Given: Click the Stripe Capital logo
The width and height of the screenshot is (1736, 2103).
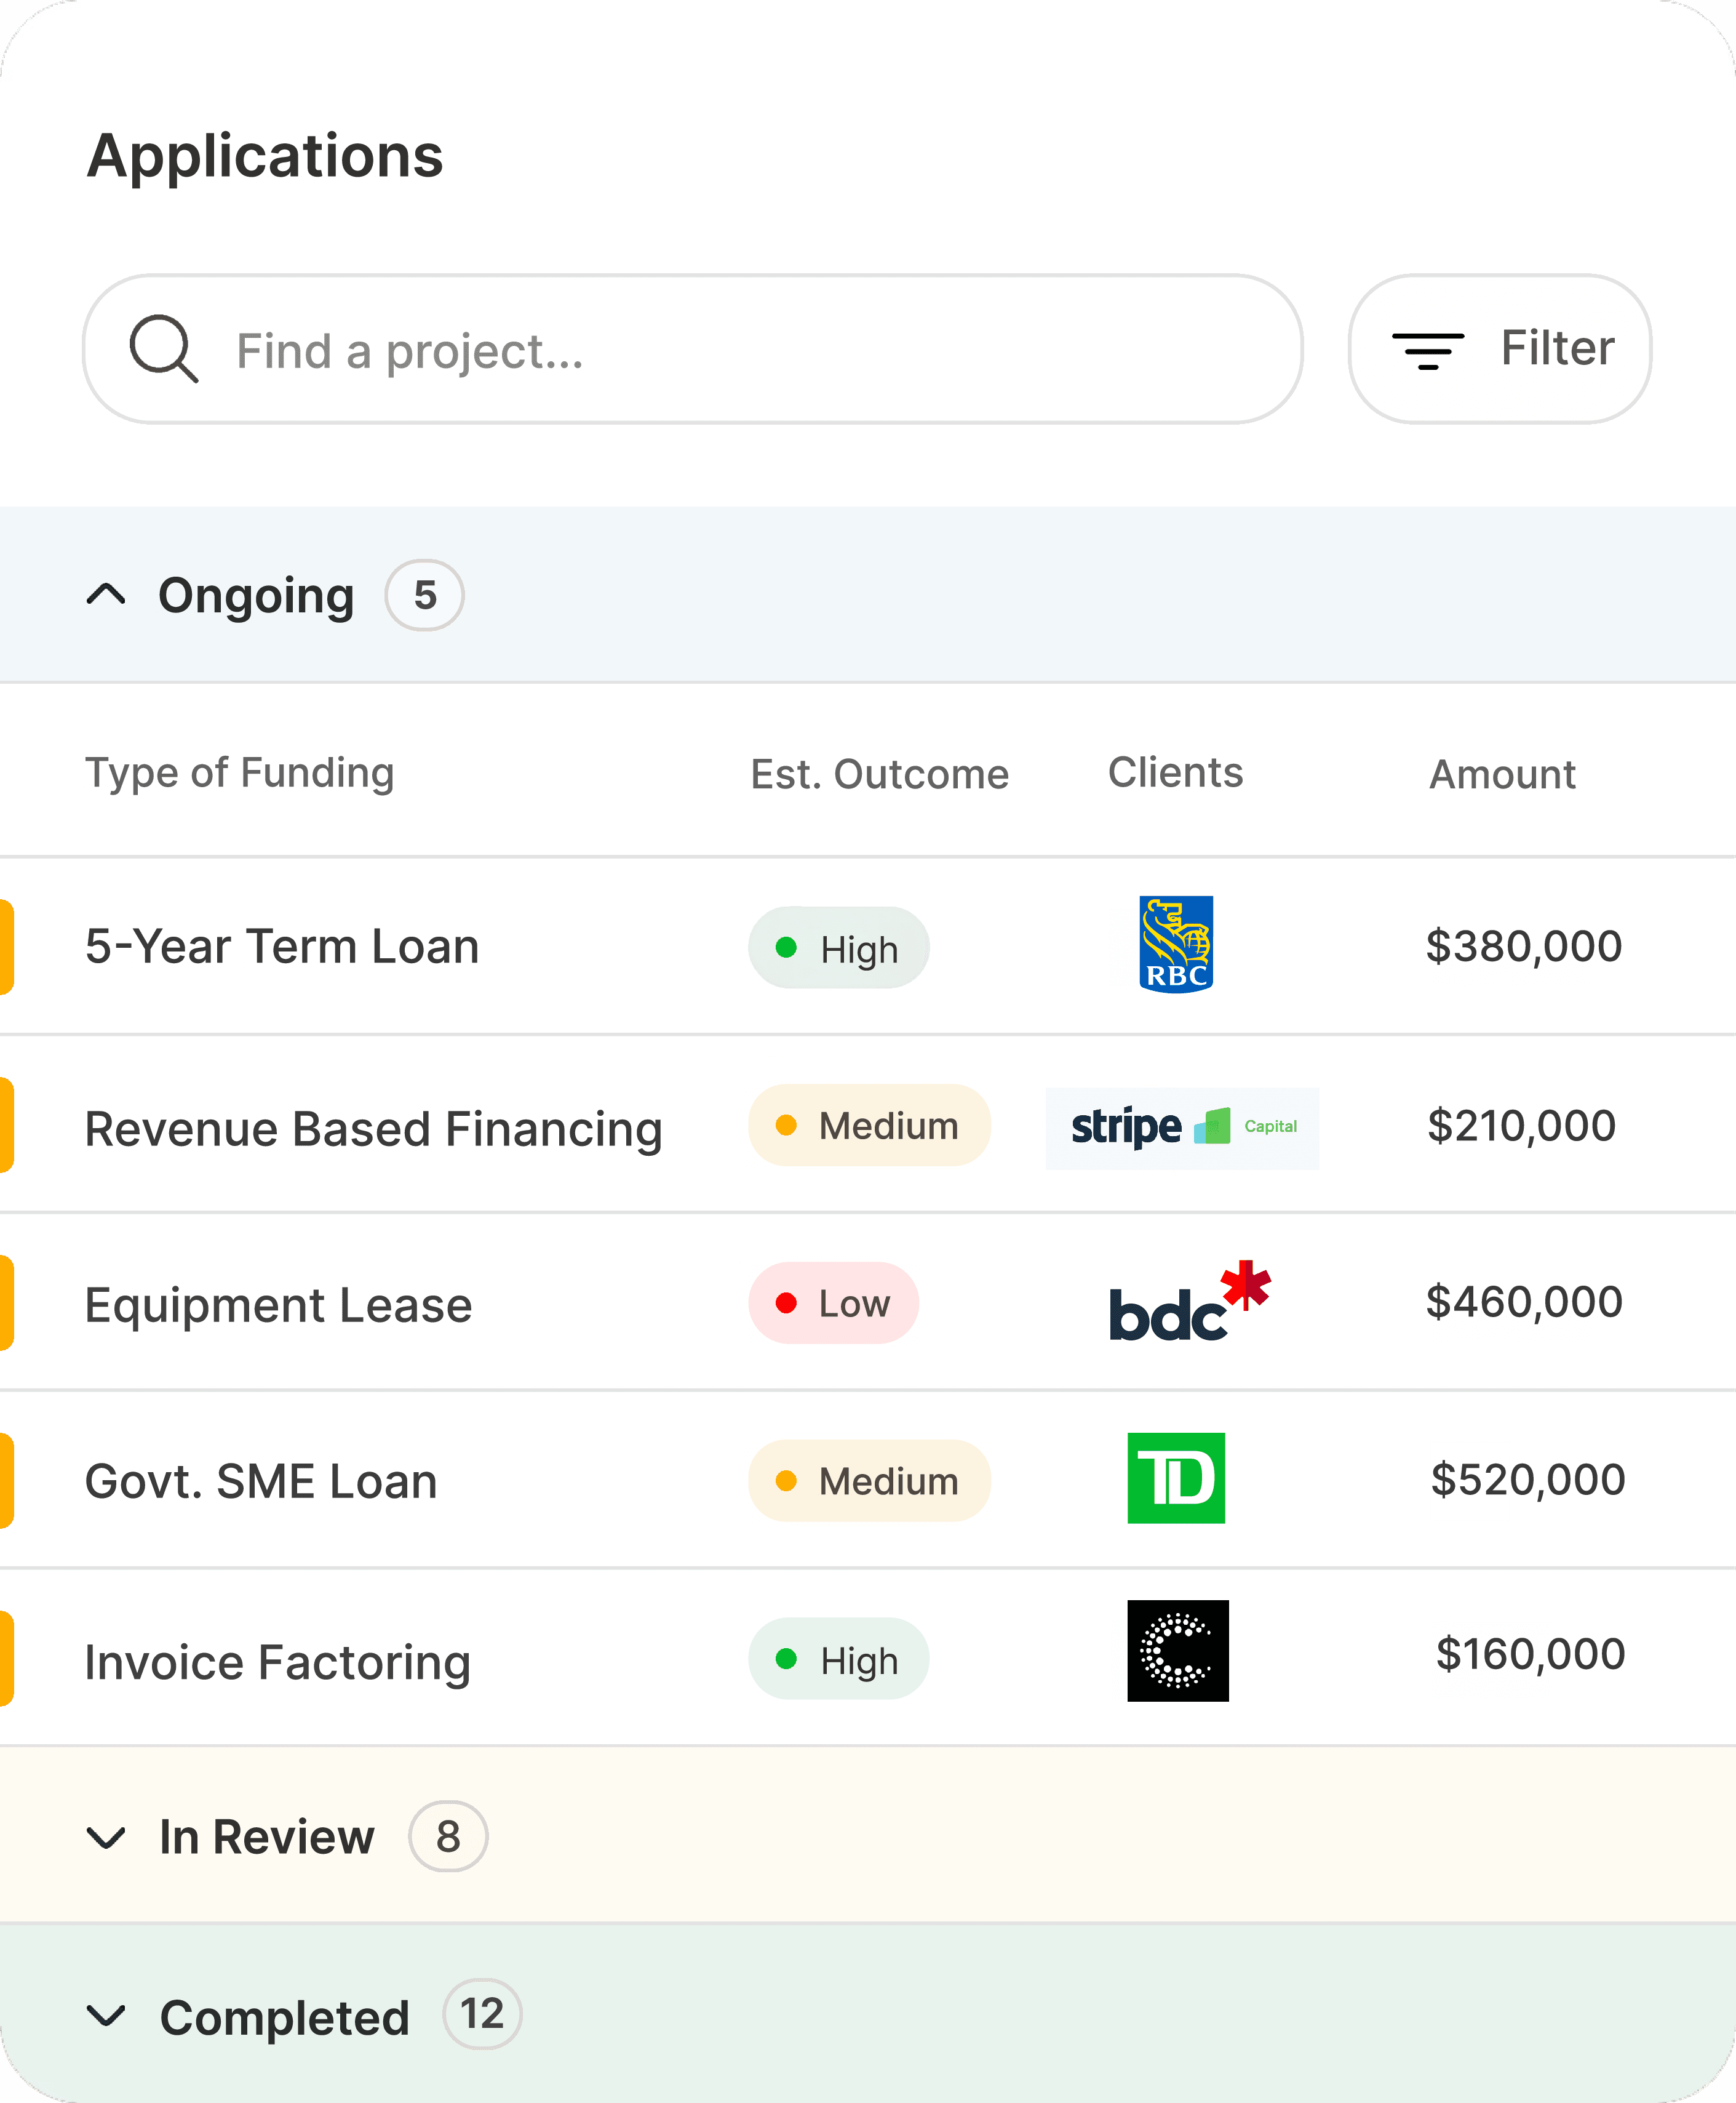Looking at the screenshot, I should tap(1182, 1128).
